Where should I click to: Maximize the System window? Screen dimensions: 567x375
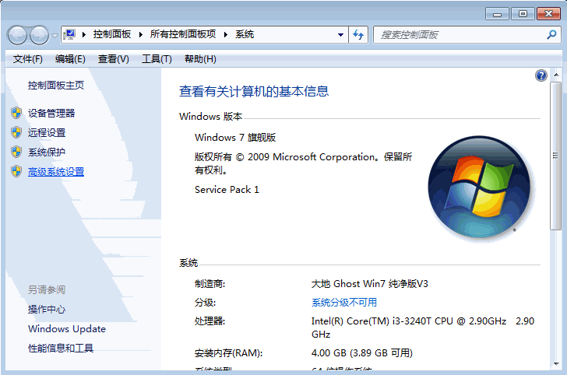523,14
